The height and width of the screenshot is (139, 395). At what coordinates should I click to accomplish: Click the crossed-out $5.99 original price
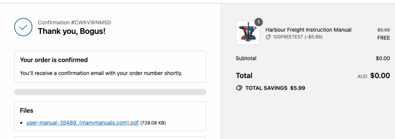[383, 30]
